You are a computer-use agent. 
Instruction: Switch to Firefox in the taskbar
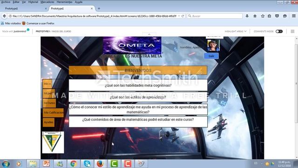[x=100, y=164]
